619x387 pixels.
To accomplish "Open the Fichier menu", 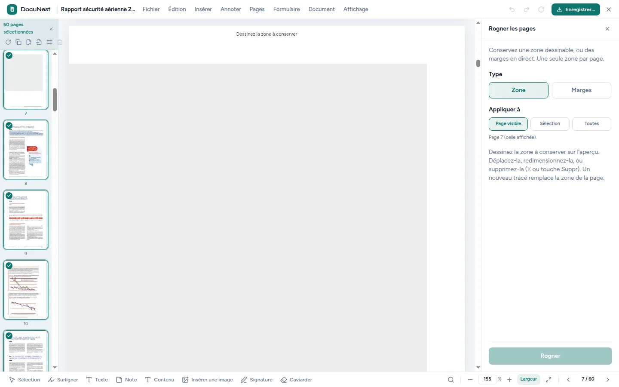I will coord(151,9).
